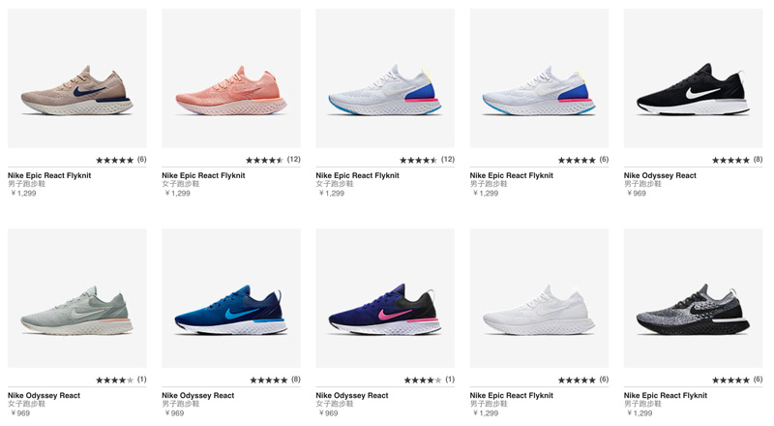Click the star rating with 1 review under grey shoe
774x426 pixels.
[x=114, y=380]
